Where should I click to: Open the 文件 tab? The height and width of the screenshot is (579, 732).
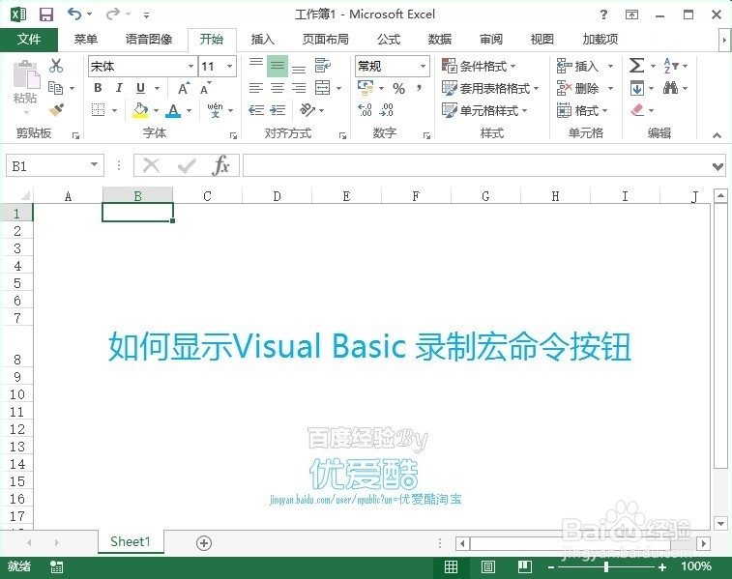(x=29, y=40)
